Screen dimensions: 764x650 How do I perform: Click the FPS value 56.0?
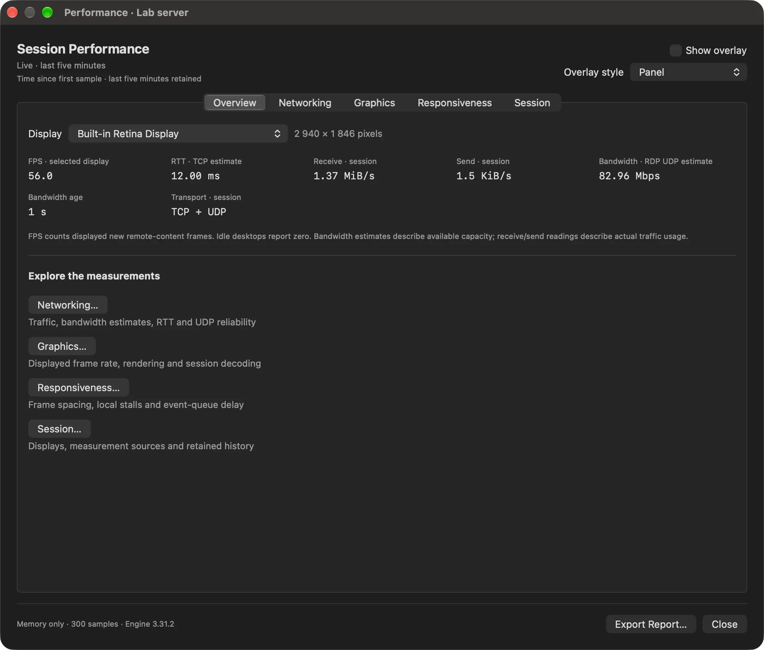click(40, 176)
